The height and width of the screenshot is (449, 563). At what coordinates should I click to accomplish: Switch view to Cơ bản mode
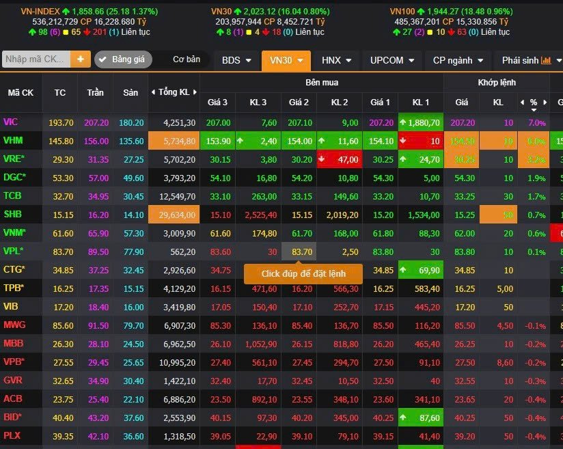186,59
